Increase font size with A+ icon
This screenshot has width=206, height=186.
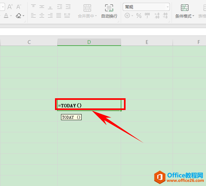[10, 7]
